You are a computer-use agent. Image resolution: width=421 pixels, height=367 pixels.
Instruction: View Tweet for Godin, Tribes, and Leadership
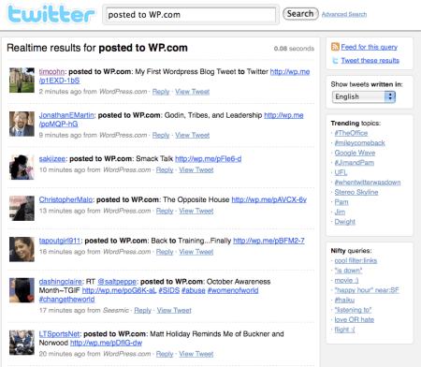pyautogui.click(x=193, y=135)
